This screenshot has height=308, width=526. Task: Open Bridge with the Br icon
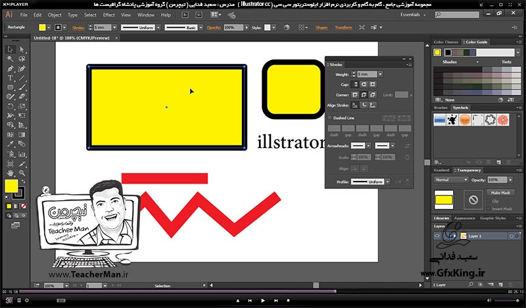pos(185,14)
